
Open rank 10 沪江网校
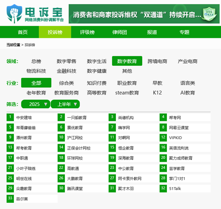click(x=83, y=138)
